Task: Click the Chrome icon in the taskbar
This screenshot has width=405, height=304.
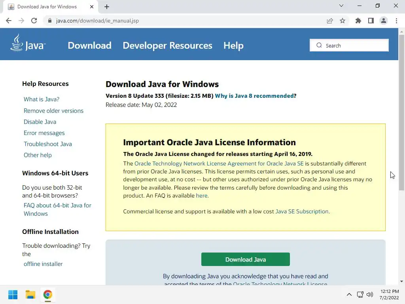Action: [x=48, y=294]
